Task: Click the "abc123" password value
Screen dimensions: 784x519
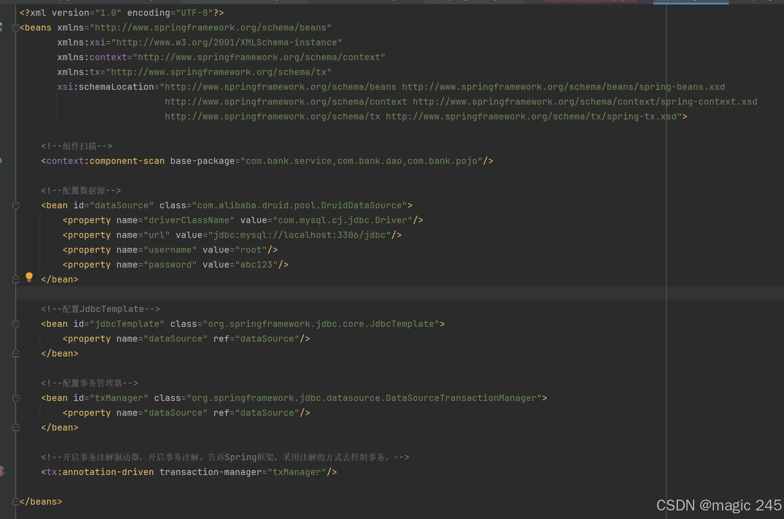Action: [x=256, y=265]
